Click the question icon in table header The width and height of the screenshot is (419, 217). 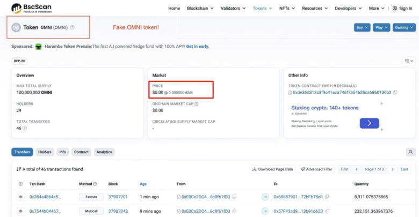[x=20, y=184]
